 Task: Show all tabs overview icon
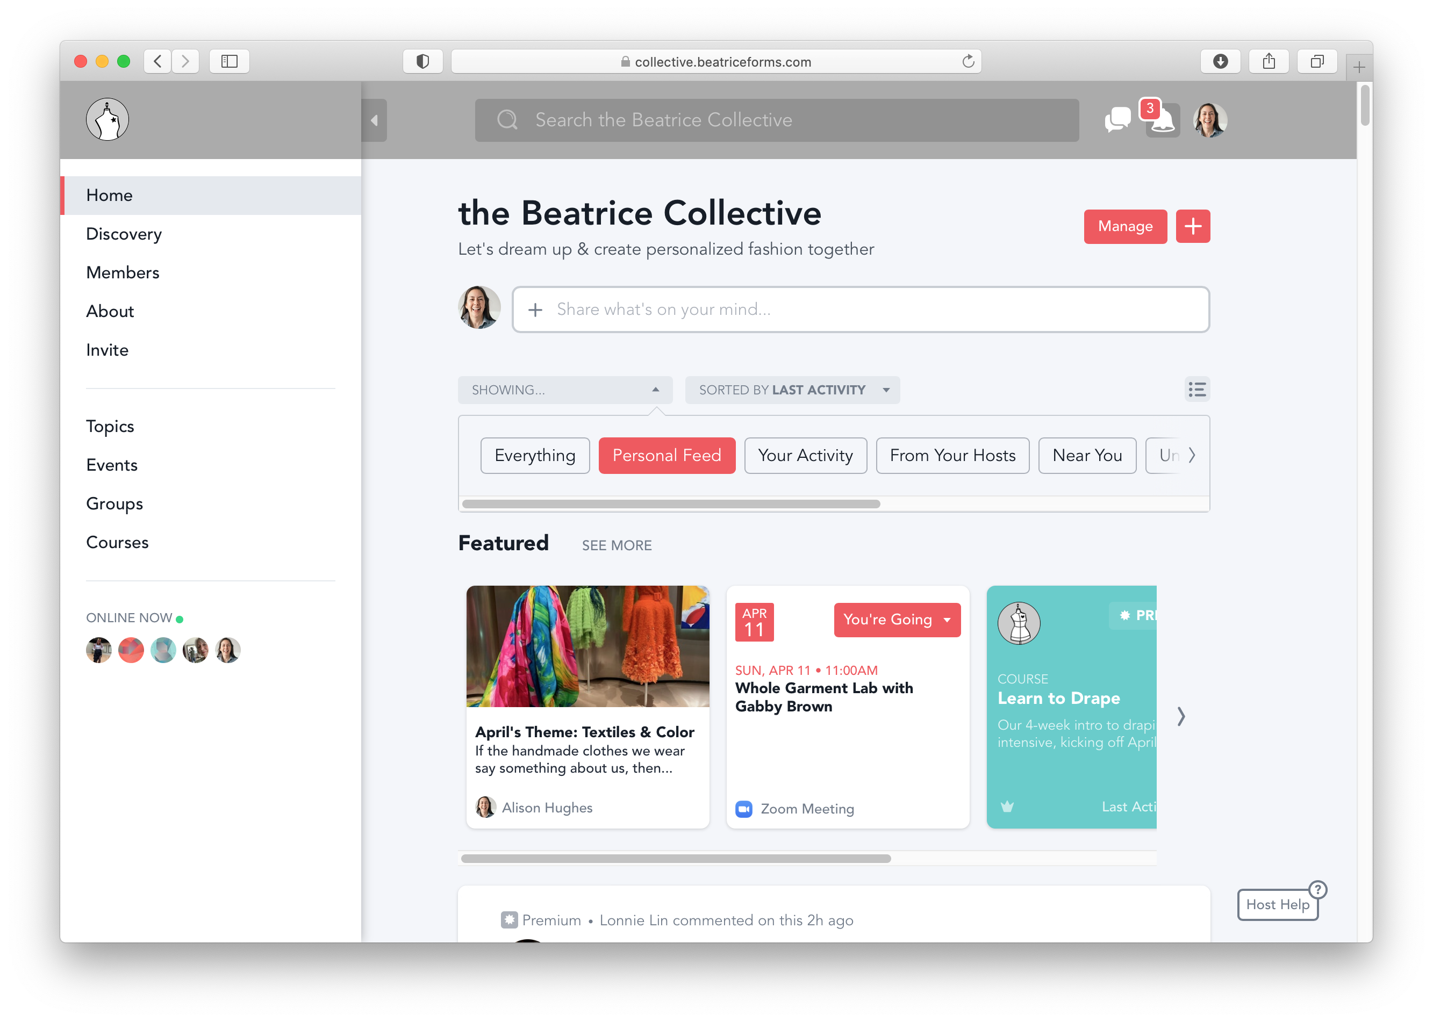click(1316, 61)
